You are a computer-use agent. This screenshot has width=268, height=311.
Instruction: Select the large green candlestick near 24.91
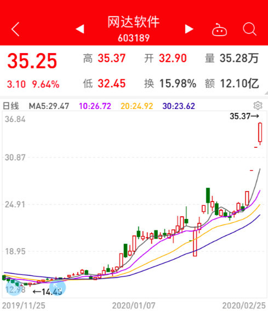(208, 195)
